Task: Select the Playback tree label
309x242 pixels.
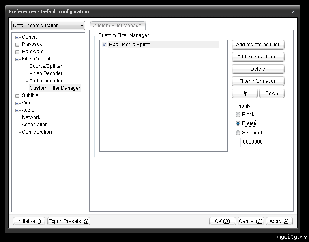Action: [x=32, y=44]
